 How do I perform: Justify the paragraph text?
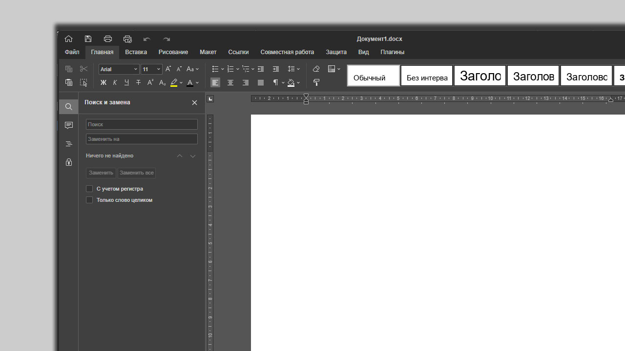point(261,83)
